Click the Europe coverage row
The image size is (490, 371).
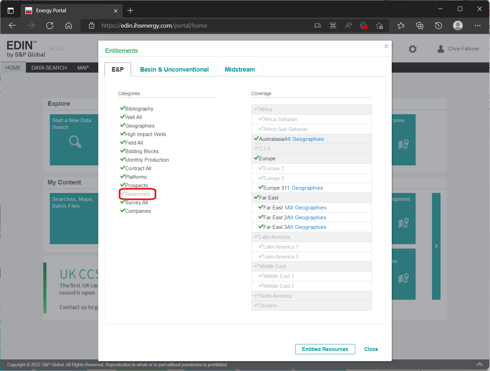click(312, 158)
